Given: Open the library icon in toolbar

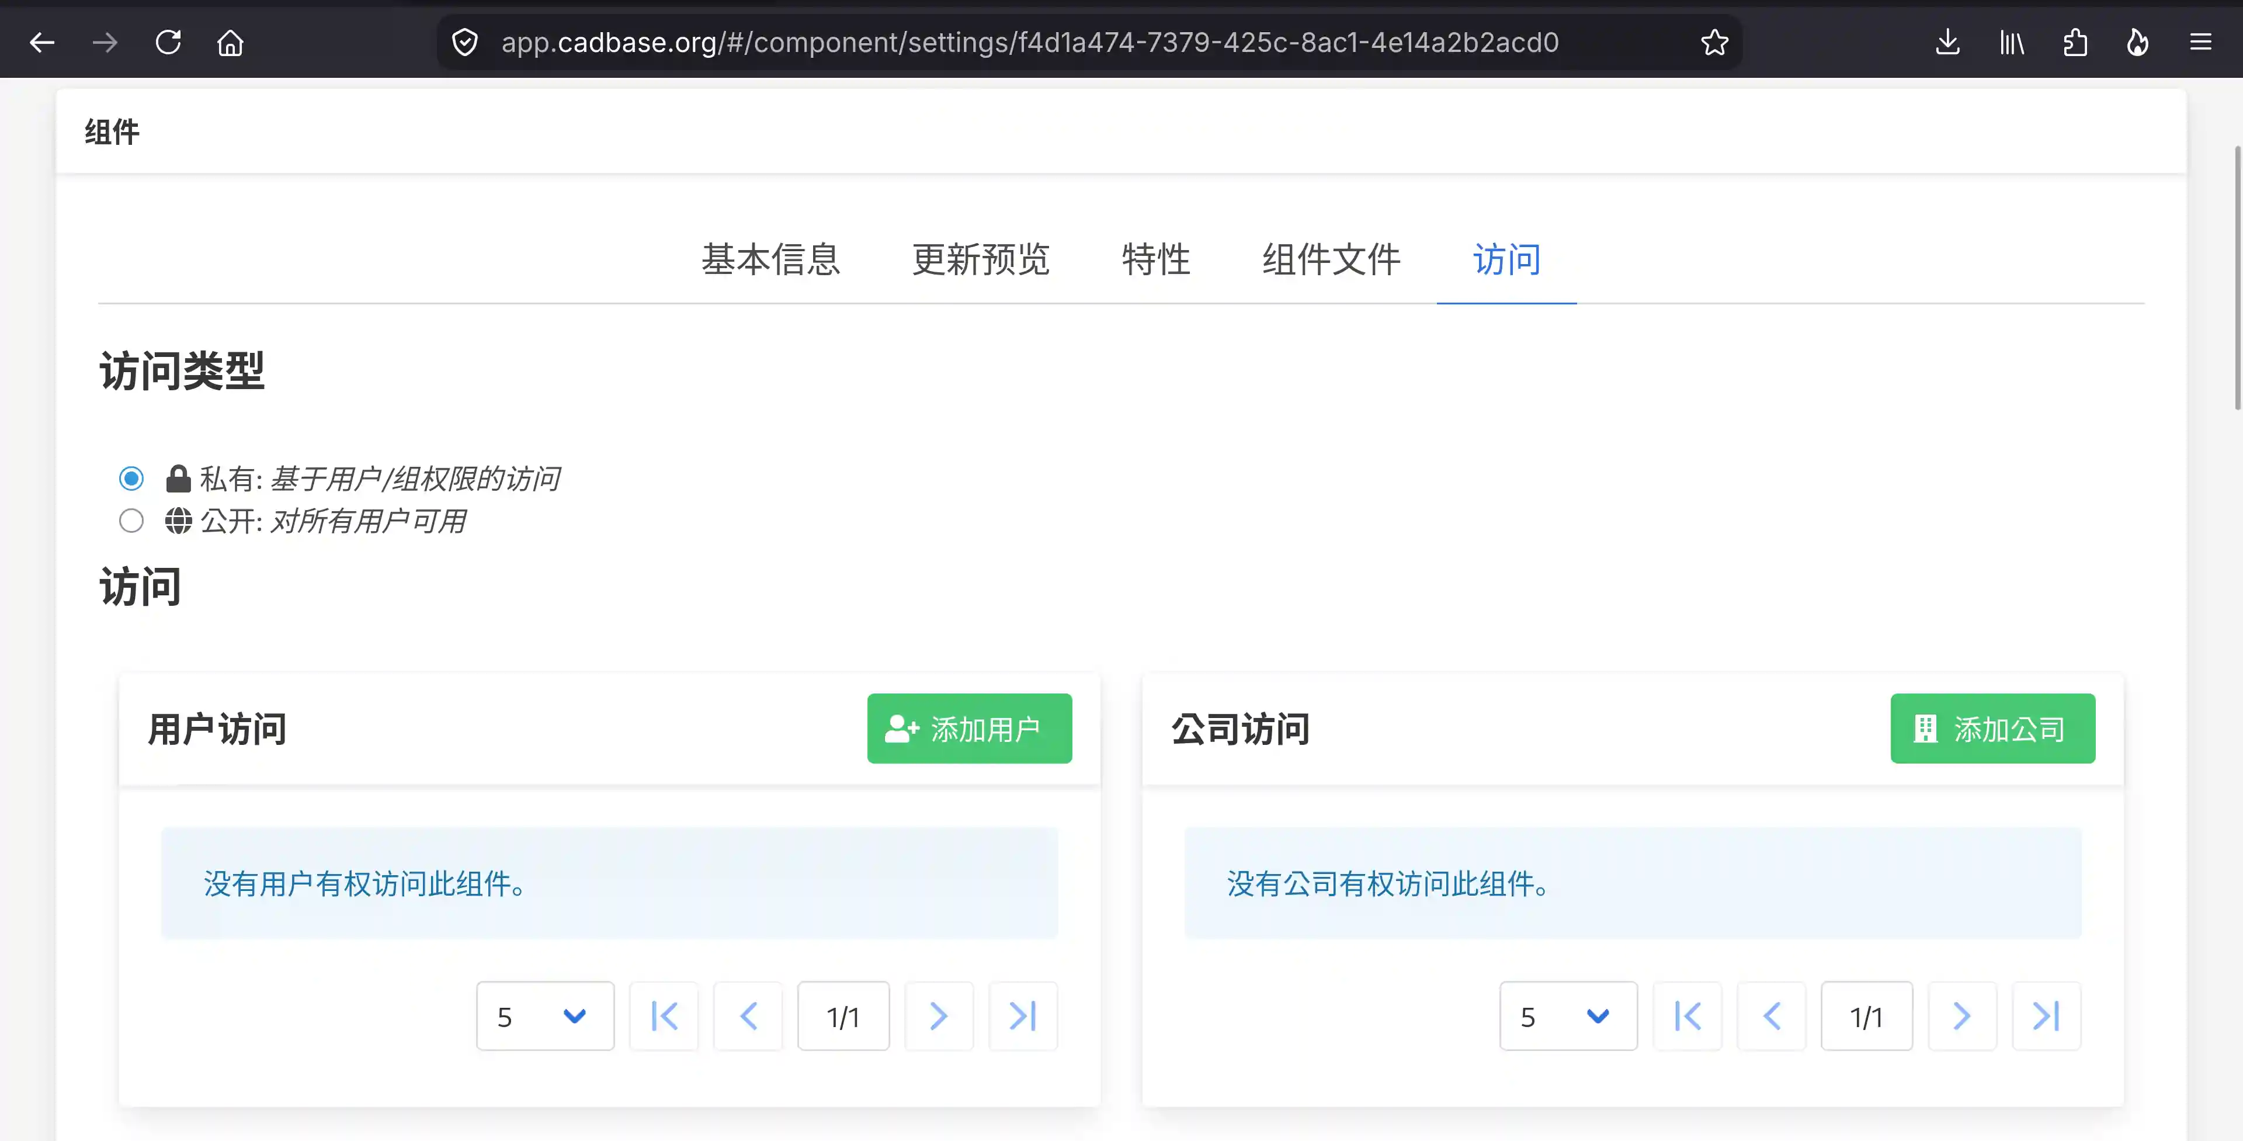Looking at the screenshot, I should pos(2011,42).
